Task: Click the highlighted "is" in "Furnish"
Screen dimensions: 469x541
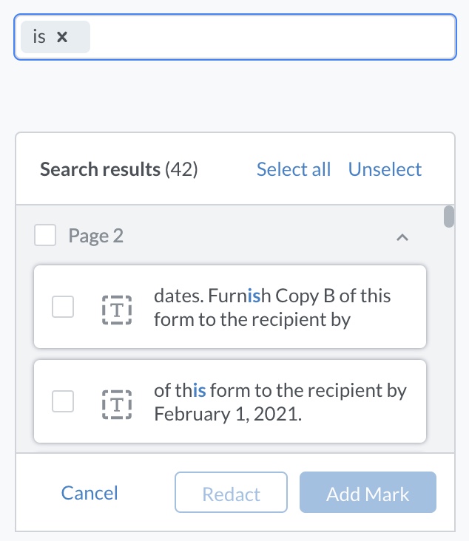Action: (x=254, y=296)
